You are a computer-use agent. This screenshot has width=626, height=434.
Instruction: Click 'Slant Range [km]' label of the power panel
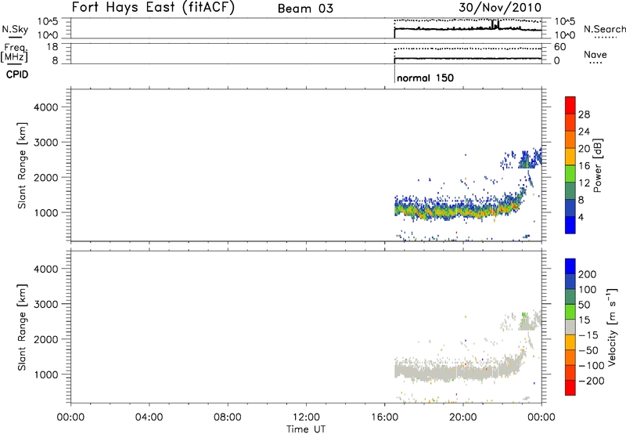tap(22, 165)
